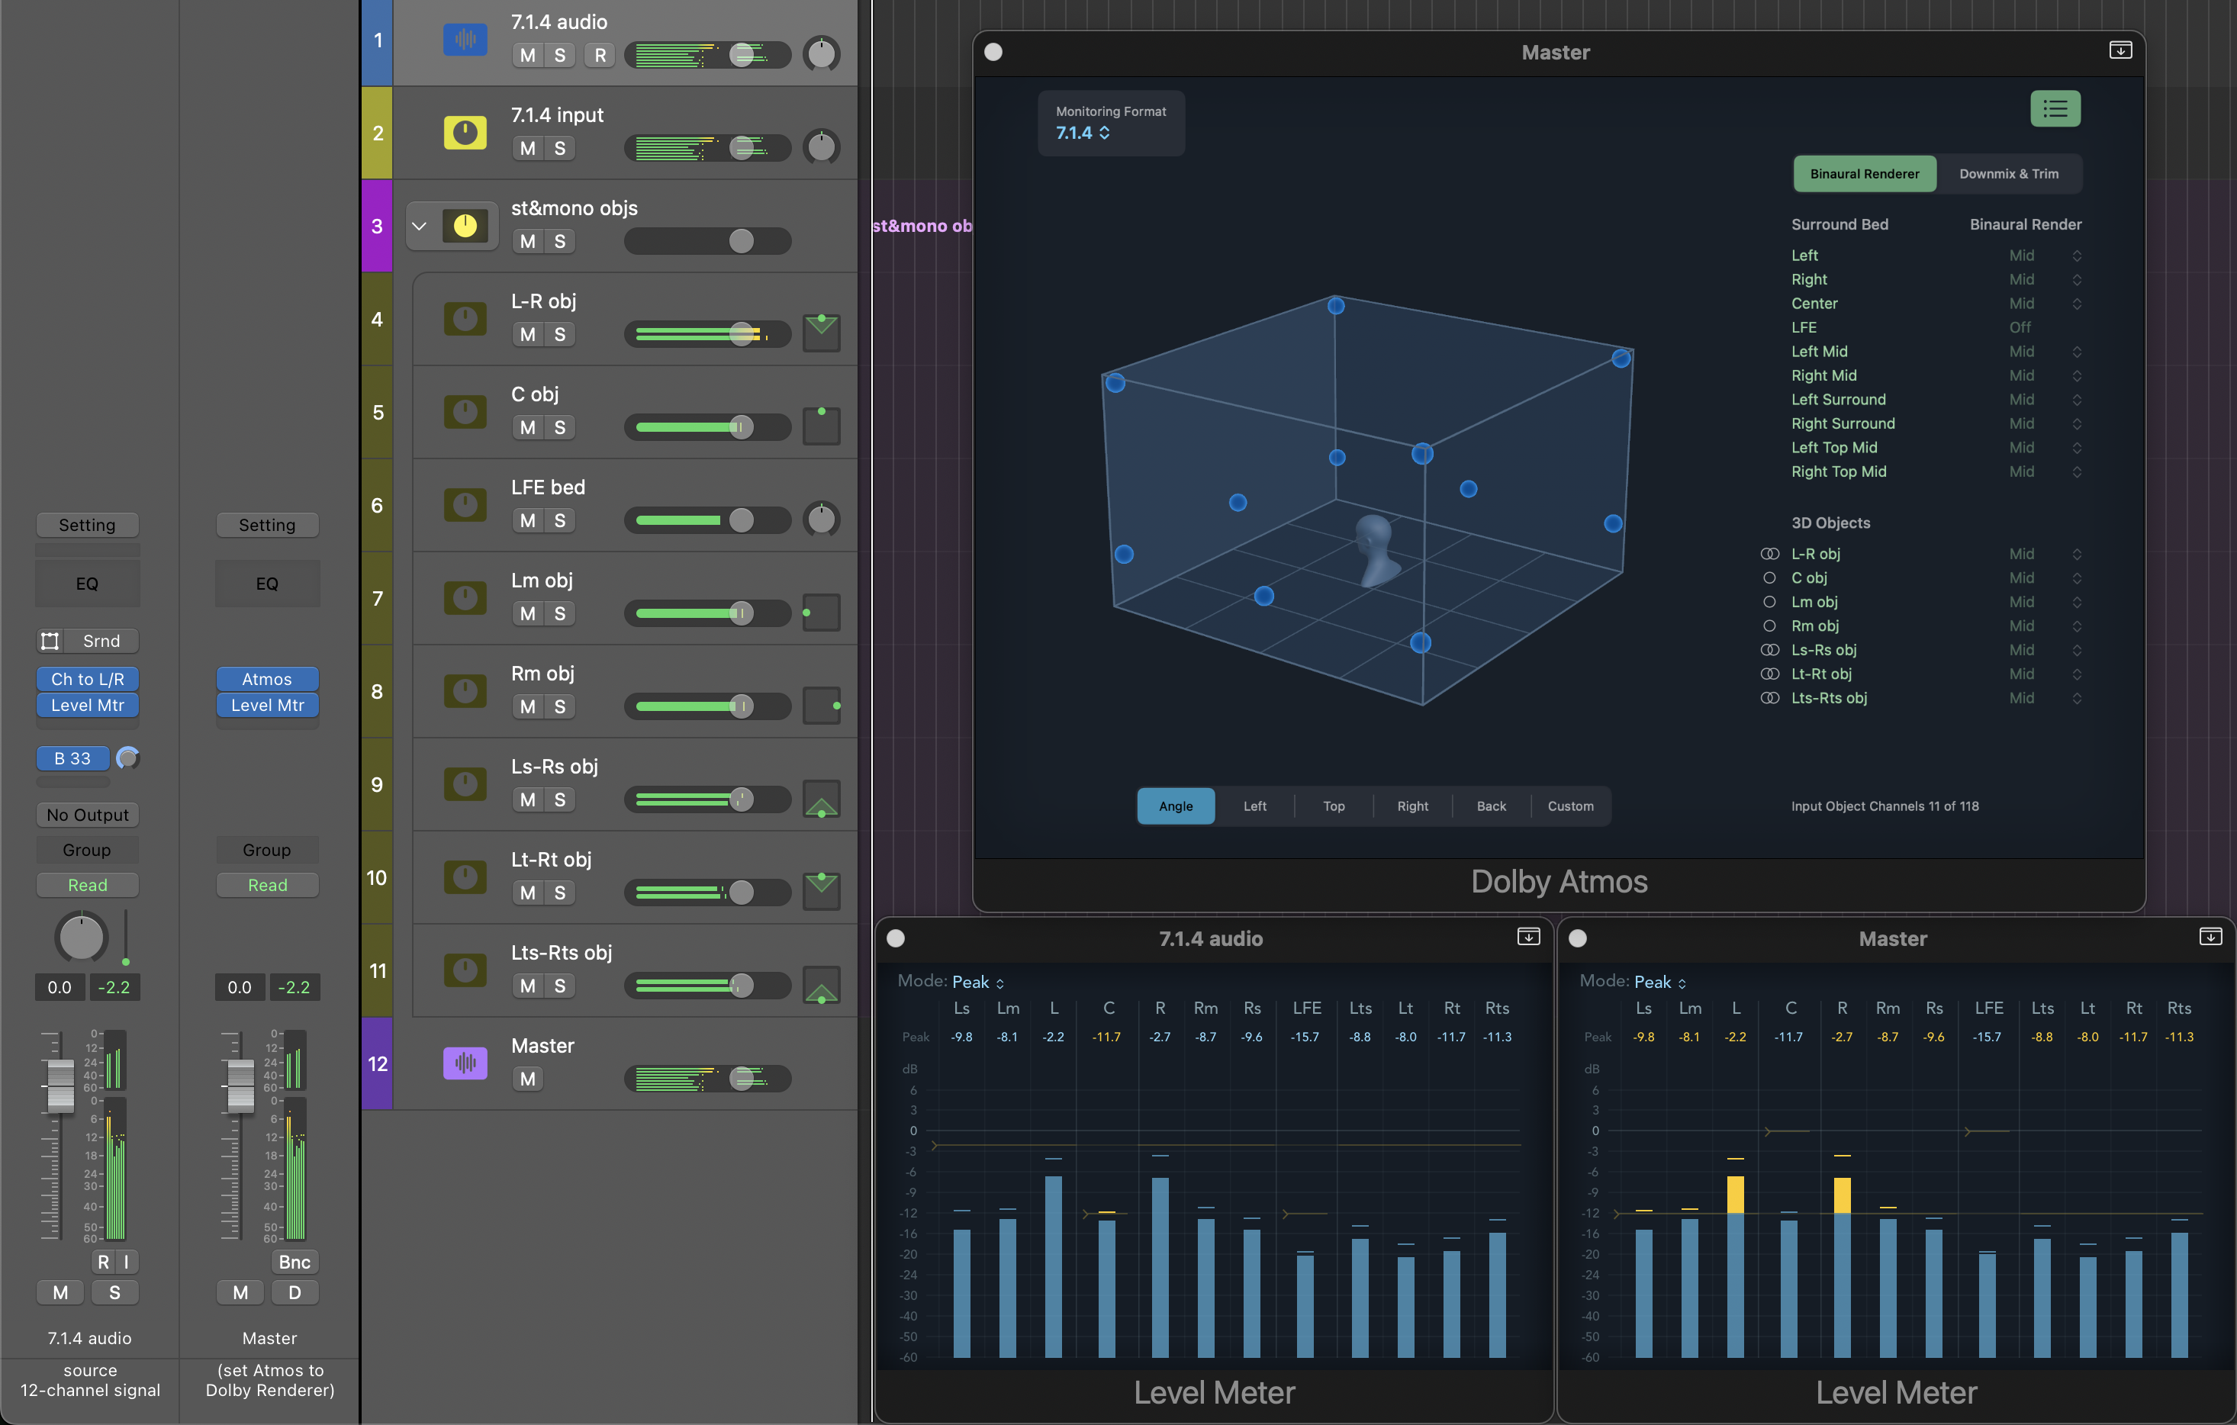Image resolution: width=2237 pixels, height=1425 pixels.
Task: Open the C obj 3D panner
Action: (821, 426)
